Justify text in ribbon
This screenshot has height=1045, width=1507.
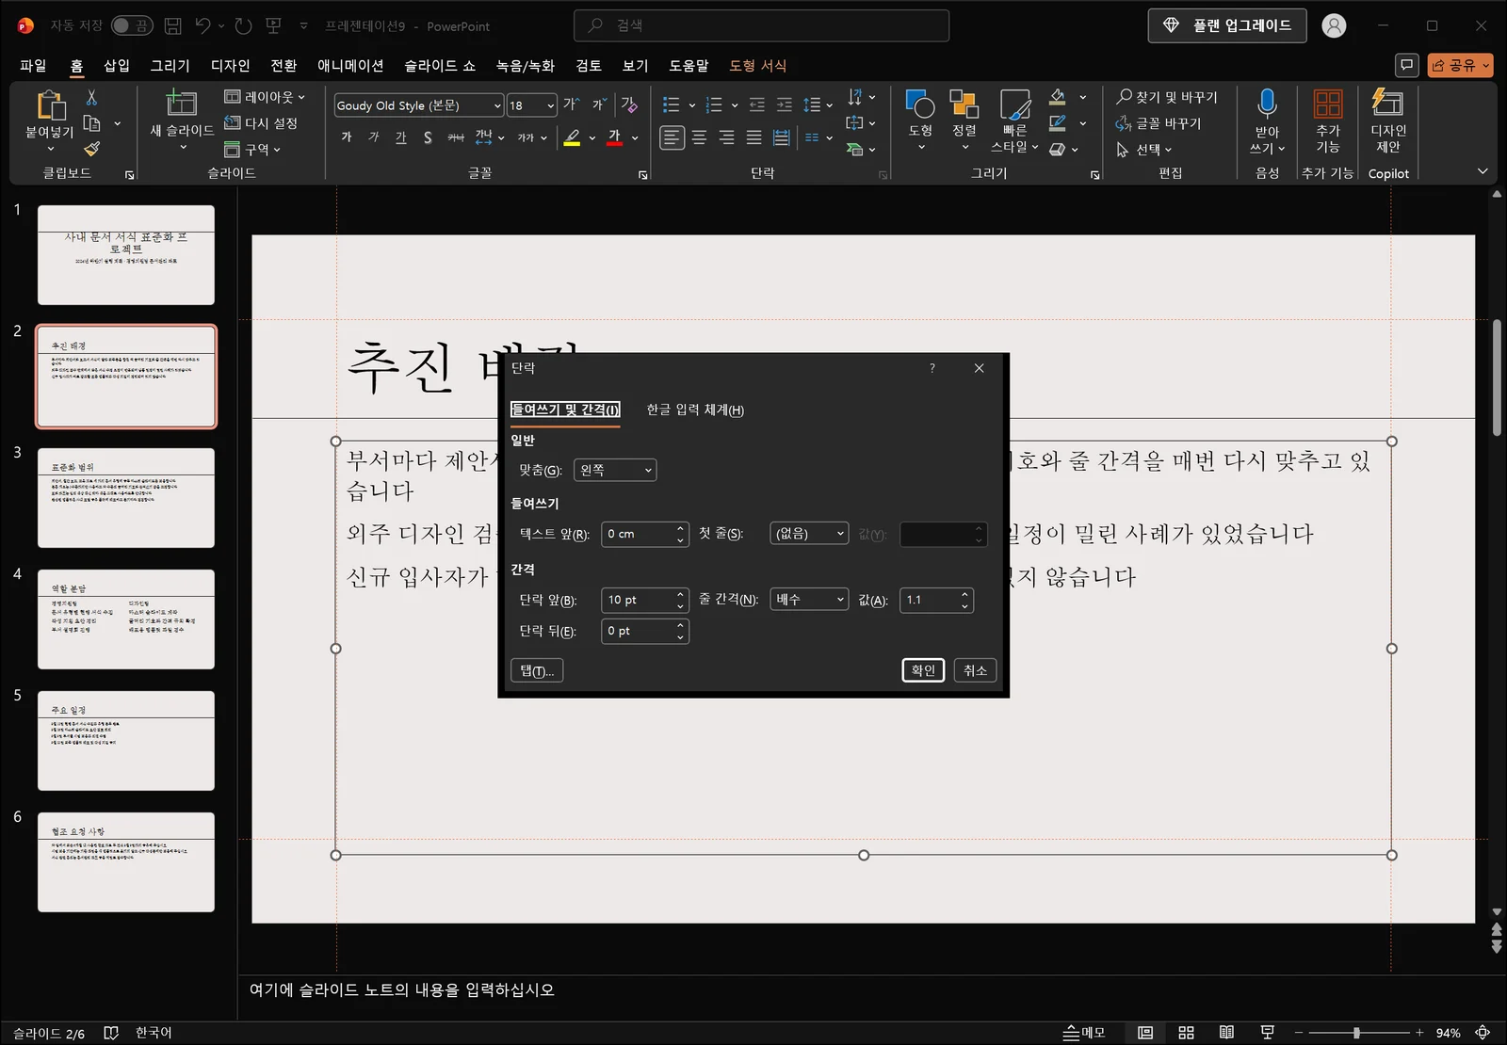coord(753,137)
